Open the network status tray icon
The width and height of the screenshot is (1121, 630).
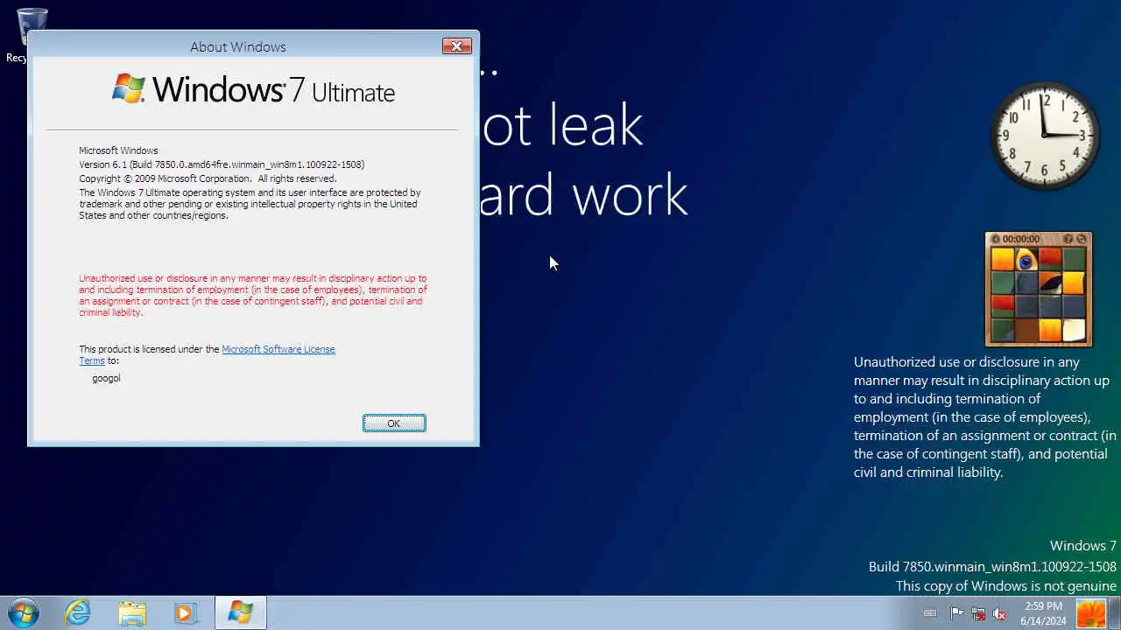978,613
